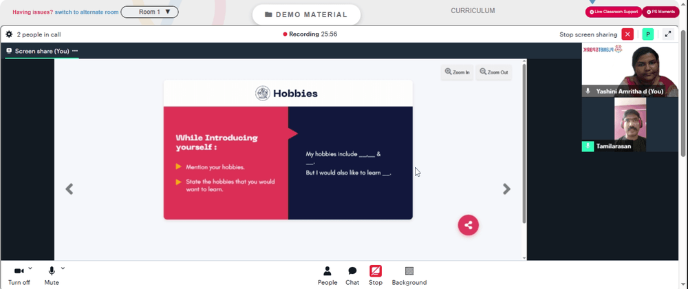Click 'Mention your hobbies.' bullet text

click(215, 167)
